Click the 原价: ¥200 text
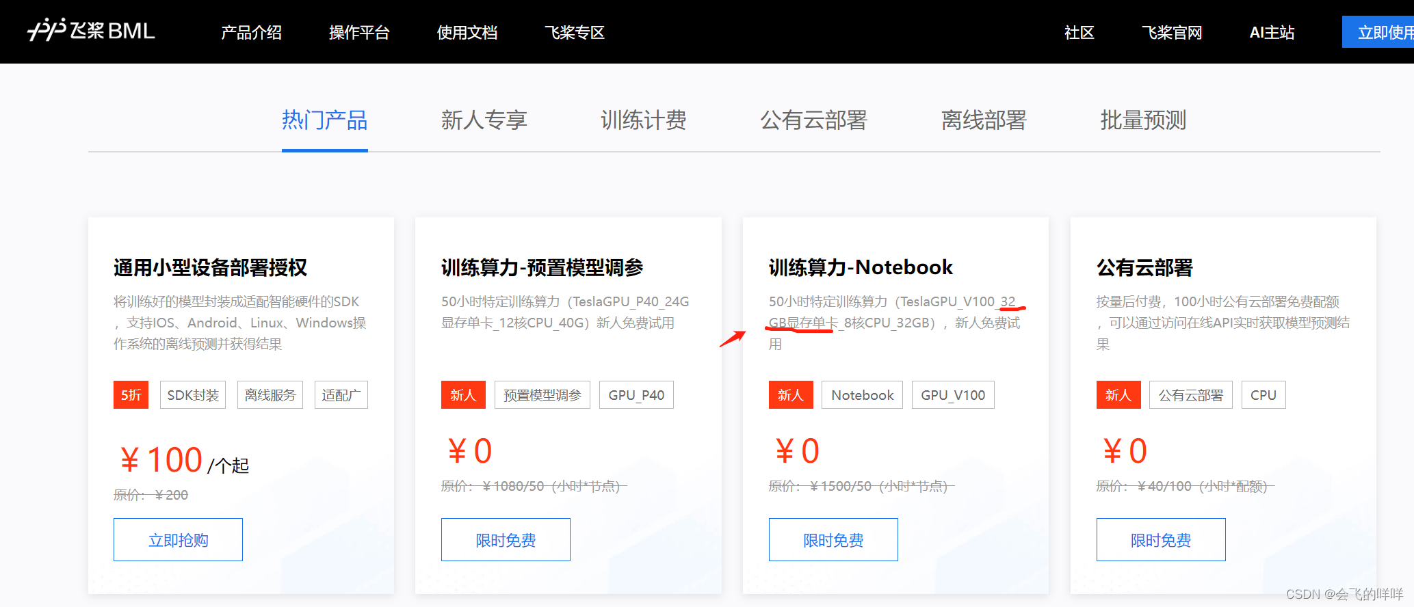 (150, 495)
